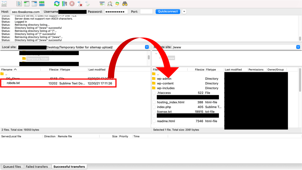The height and width of the screenshot is (170, 302).
Task: Click the wp-includes folder icon
Action: click(154, 88)
